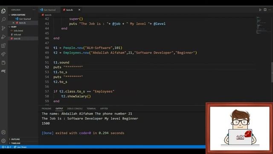Select test.rb in the Open Editors list
Image resolution: width=273 pixels, height=154 pixels.
coord(23,23)
